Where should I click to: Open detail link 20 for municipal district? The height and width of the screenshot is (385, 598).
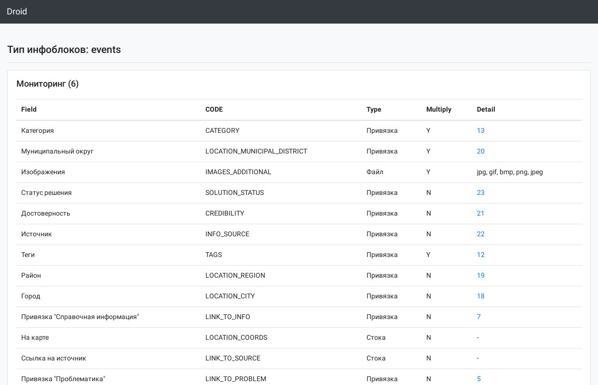click(x=481, y=151)
